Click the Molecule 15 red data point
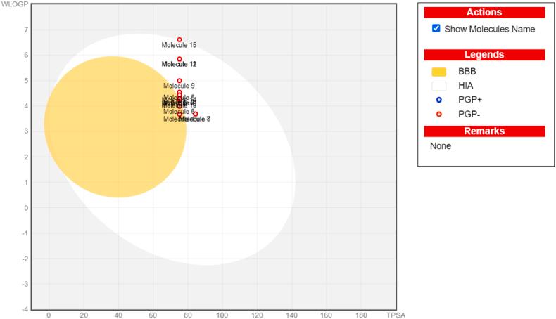The width and height of the screenshot is (556, 319). [179, 39]
